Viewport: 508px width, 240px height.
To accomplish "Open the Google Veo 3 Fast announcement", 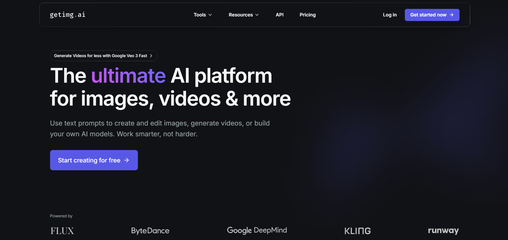I will tap(100, 56).
